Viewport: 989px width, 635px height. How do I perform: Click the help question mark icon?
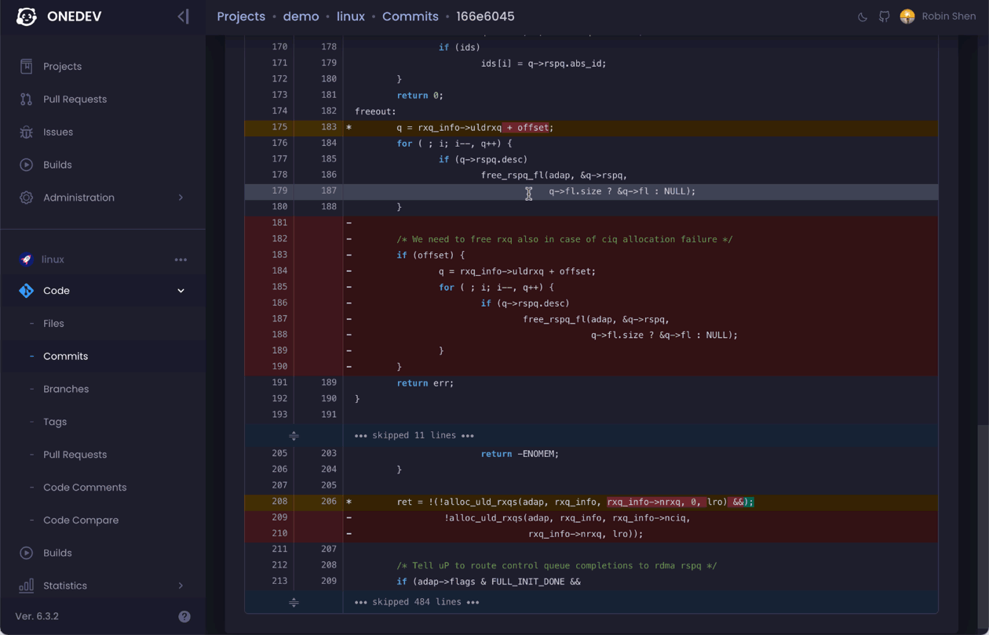pos(184,616)
